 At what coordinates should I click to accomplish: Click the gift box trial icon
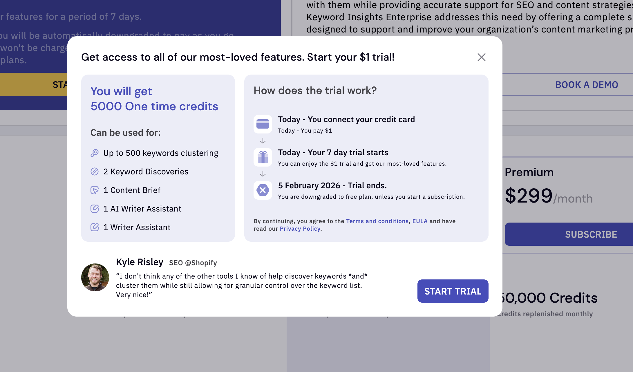coord(263,157)
